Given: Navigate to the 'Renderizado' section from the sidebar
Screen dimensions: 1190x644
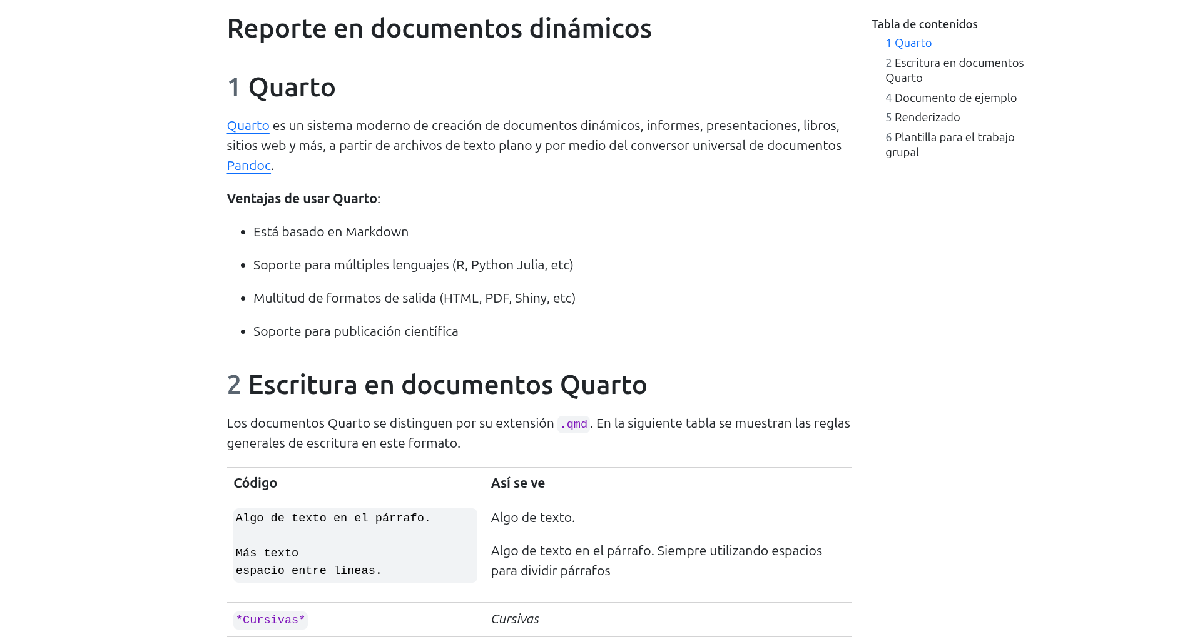Looking at the screenshot, I should (923, 118).
